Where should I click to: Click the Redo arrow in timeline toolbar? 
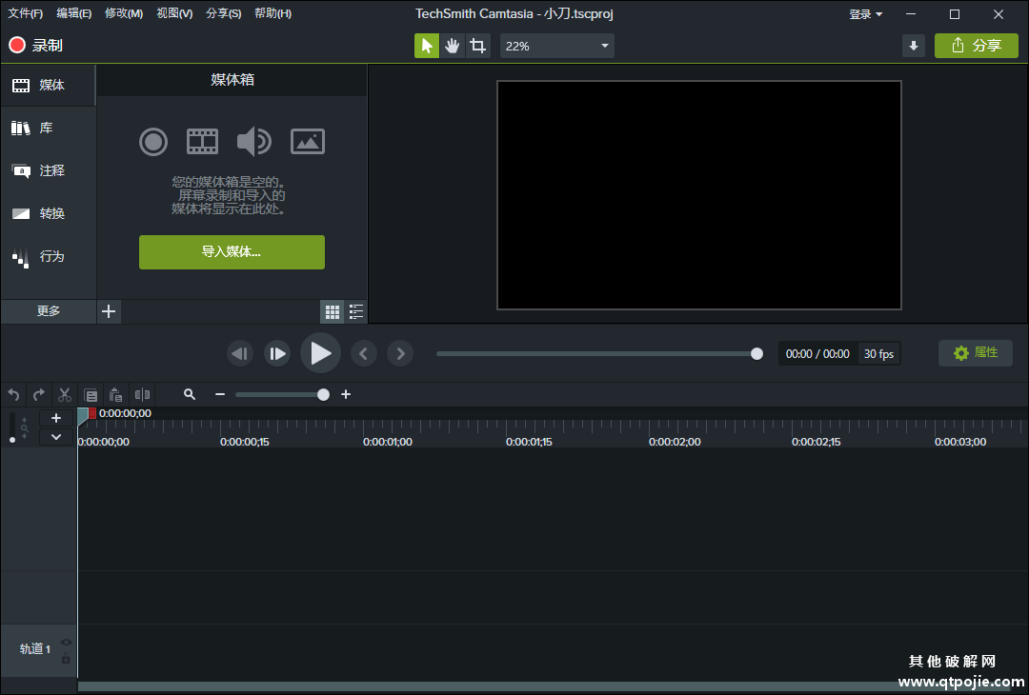(x=39, y=395)
